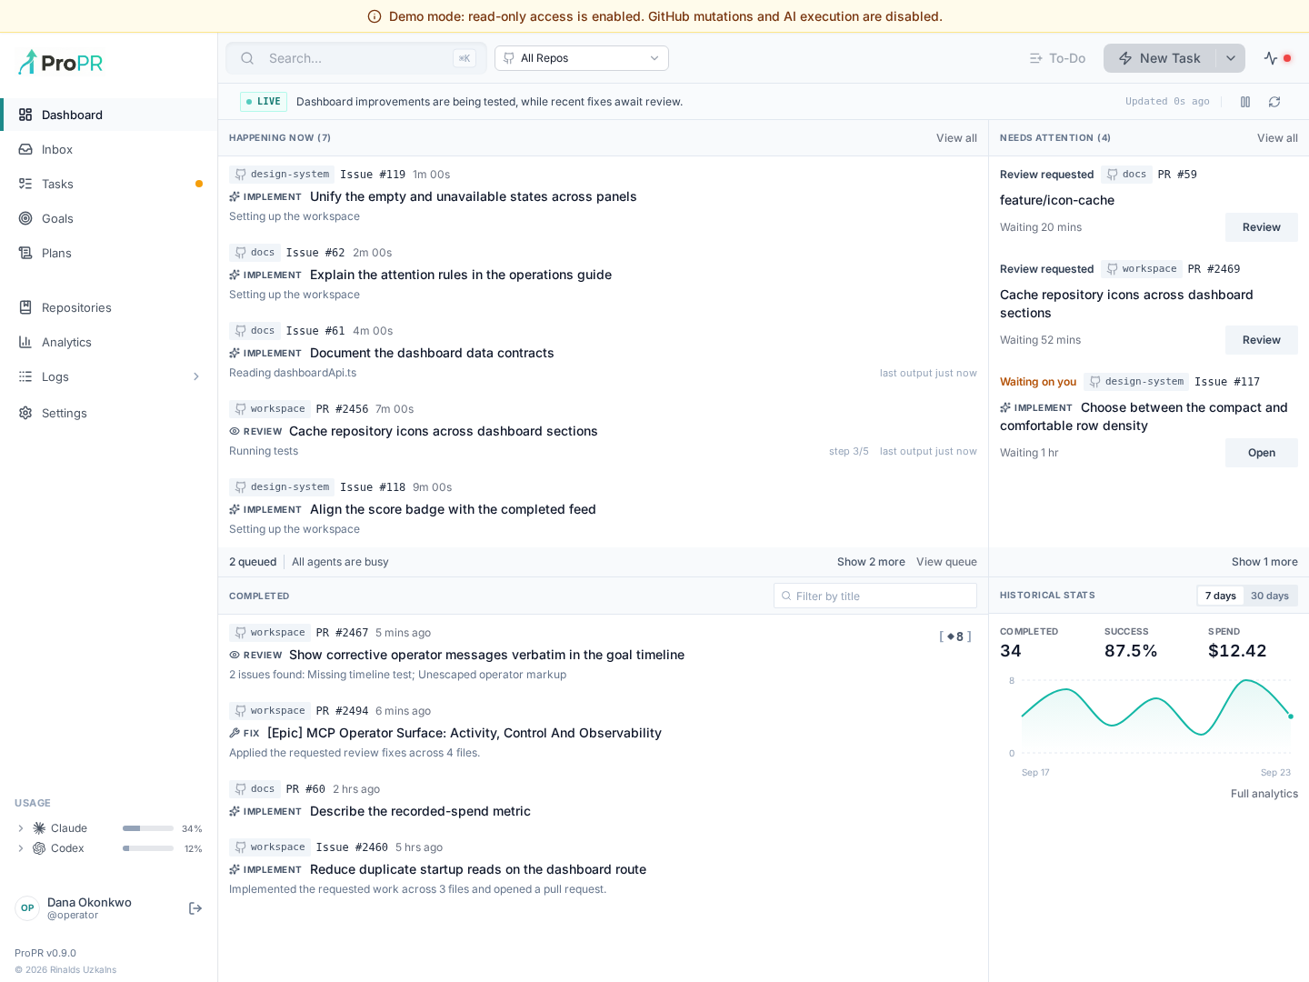Click the OP user avatar
1309x982 pixels.
click(x=27, y=908)
